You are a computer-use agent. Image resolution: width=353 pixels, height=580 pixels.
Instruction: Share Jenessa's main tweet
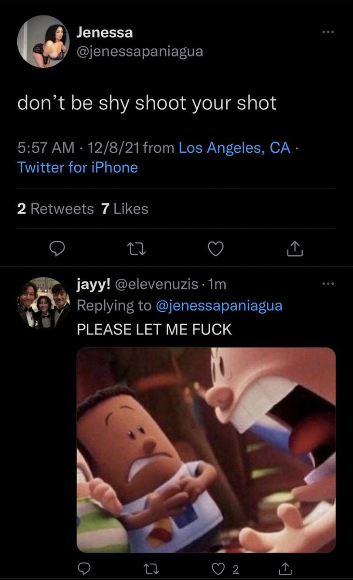(294, 248)
